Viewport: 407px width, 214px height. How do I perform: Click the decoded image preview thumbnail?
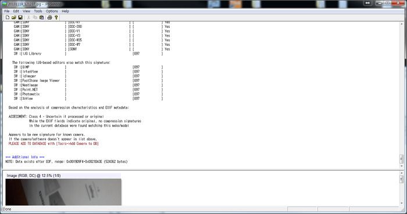(x=63, y=192)
